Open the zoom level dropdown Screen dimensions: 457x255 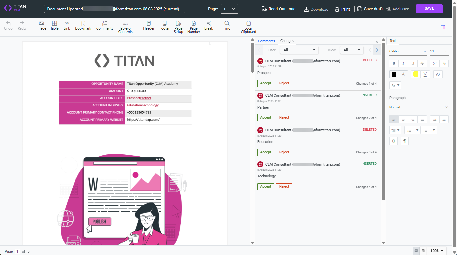[x=437, y=251]
